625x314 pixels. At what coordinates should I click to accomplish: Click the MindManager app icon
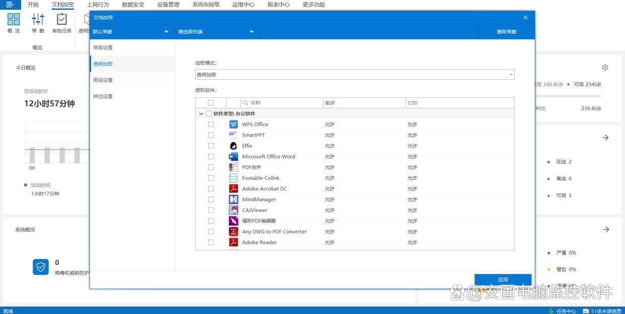click(233, 199)
